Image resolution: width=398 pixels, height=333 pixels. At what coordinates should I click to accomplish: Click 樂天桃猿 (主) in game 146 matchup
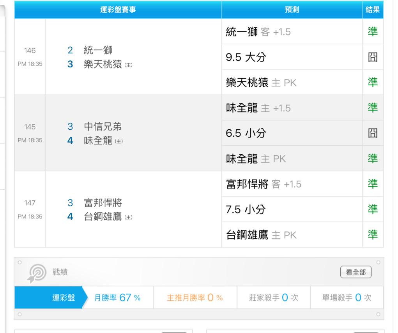click(x=108, y=64)
